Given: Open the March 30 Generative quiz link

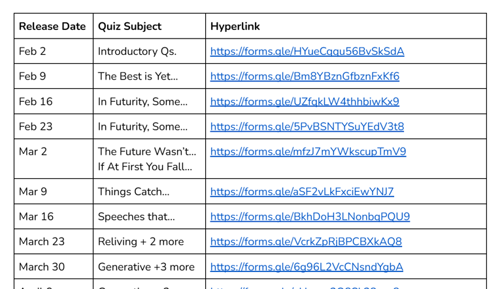Looking at the screenshot, I should pos(307,267).
